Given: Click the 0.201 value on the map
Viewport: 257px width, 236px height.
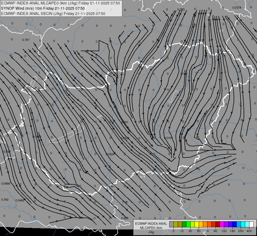Looking at the screenshot, I should pyautogui.click(x=125, y=122).
